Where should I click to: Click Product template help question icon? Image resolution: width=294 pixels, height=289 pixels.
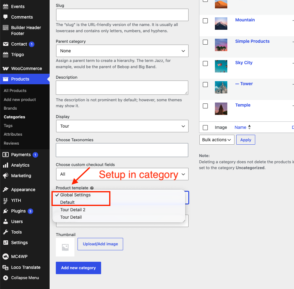[92, 188]
